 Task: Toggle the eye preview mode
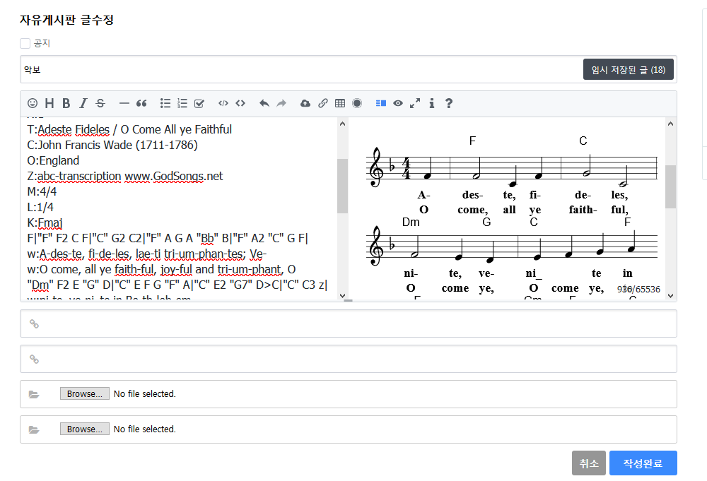pos(398,103)
